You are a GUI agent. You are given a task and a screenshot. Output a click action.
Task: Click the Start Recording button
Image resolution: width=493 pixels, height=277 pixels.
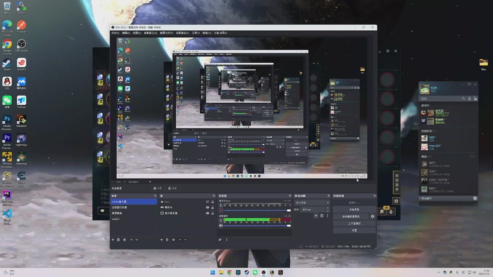(x=354, y=209)
